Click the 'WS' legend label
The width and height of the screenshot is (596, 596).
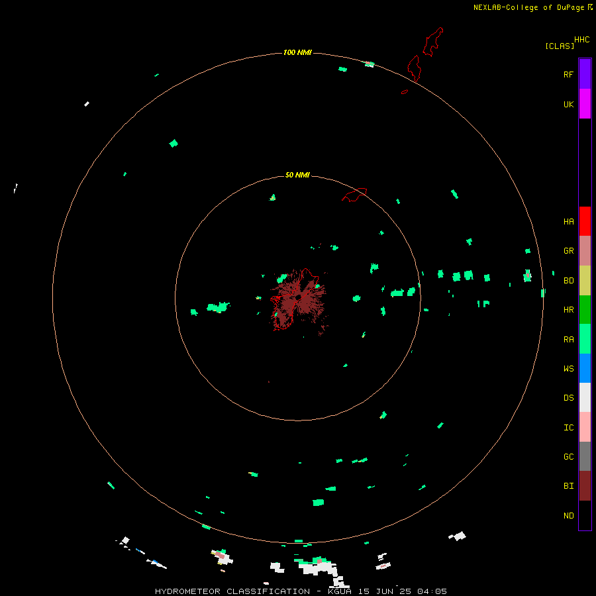568,368
